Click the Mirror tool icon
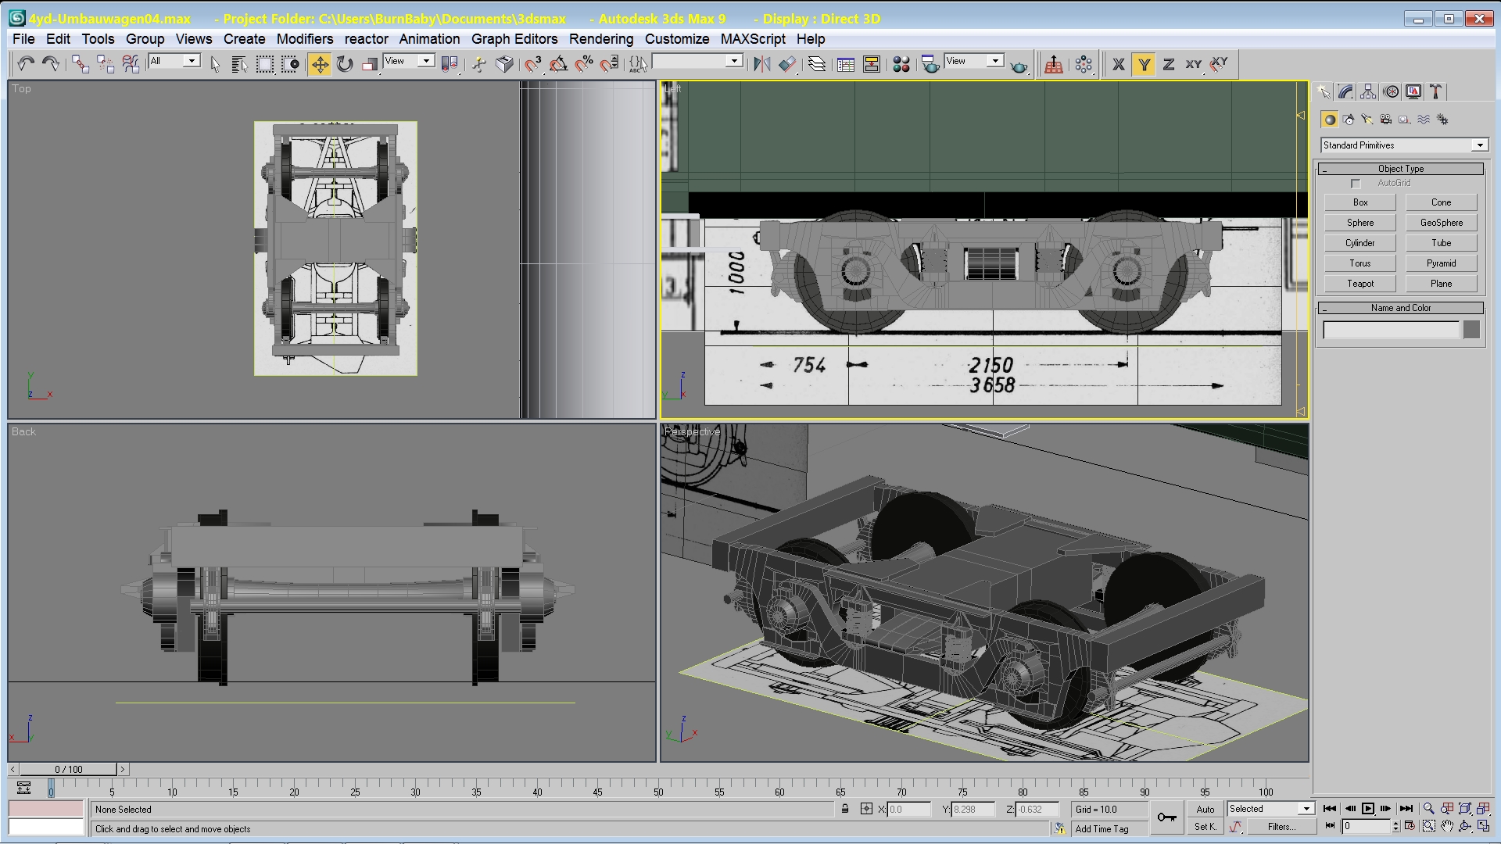Viewport: 1501px width, 844px height. click(x=761, y=64)
